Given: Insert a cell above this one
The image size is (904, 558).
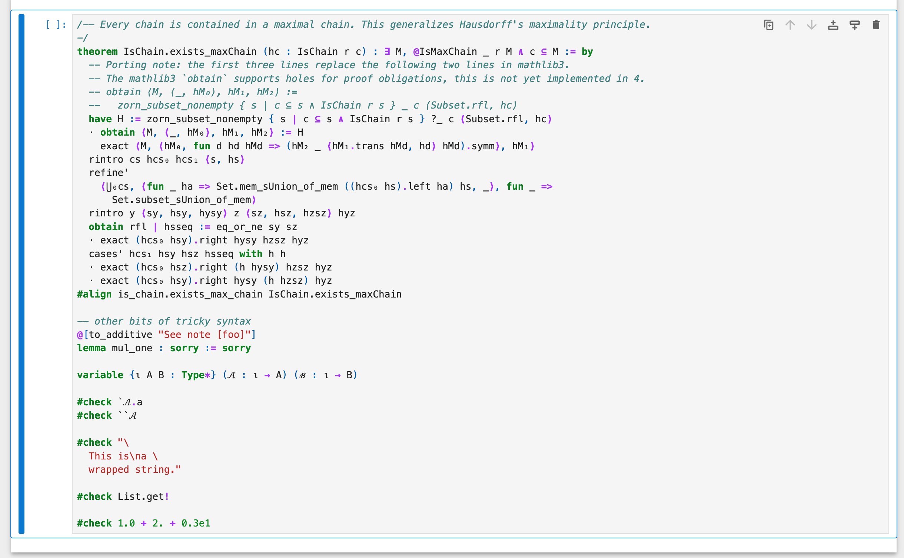Looking at the screenshot, I should [x=833, y=25].
